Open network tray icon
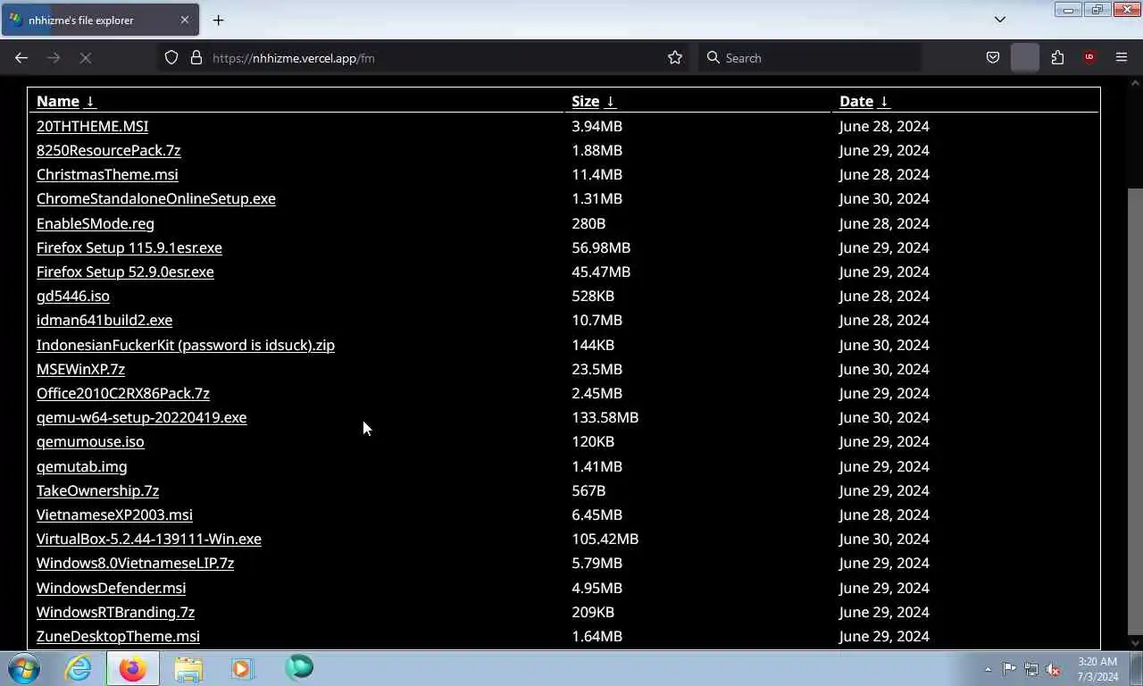The image size is (1143, 686). click(1031, 669)
